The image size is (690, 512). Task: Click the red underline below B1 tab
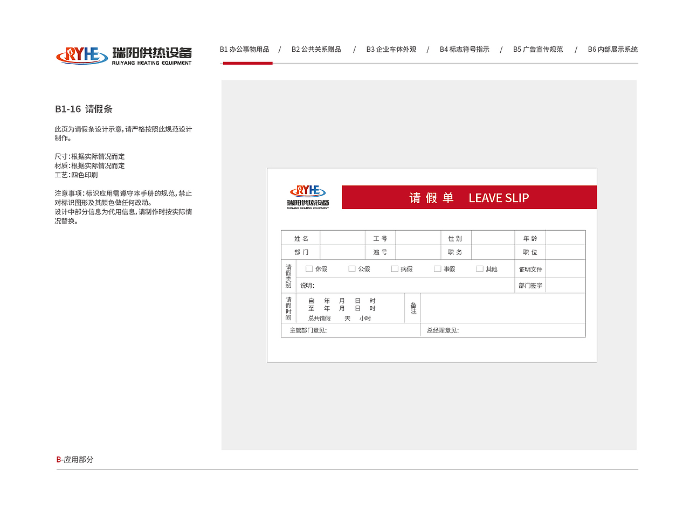tap(247, 63)
